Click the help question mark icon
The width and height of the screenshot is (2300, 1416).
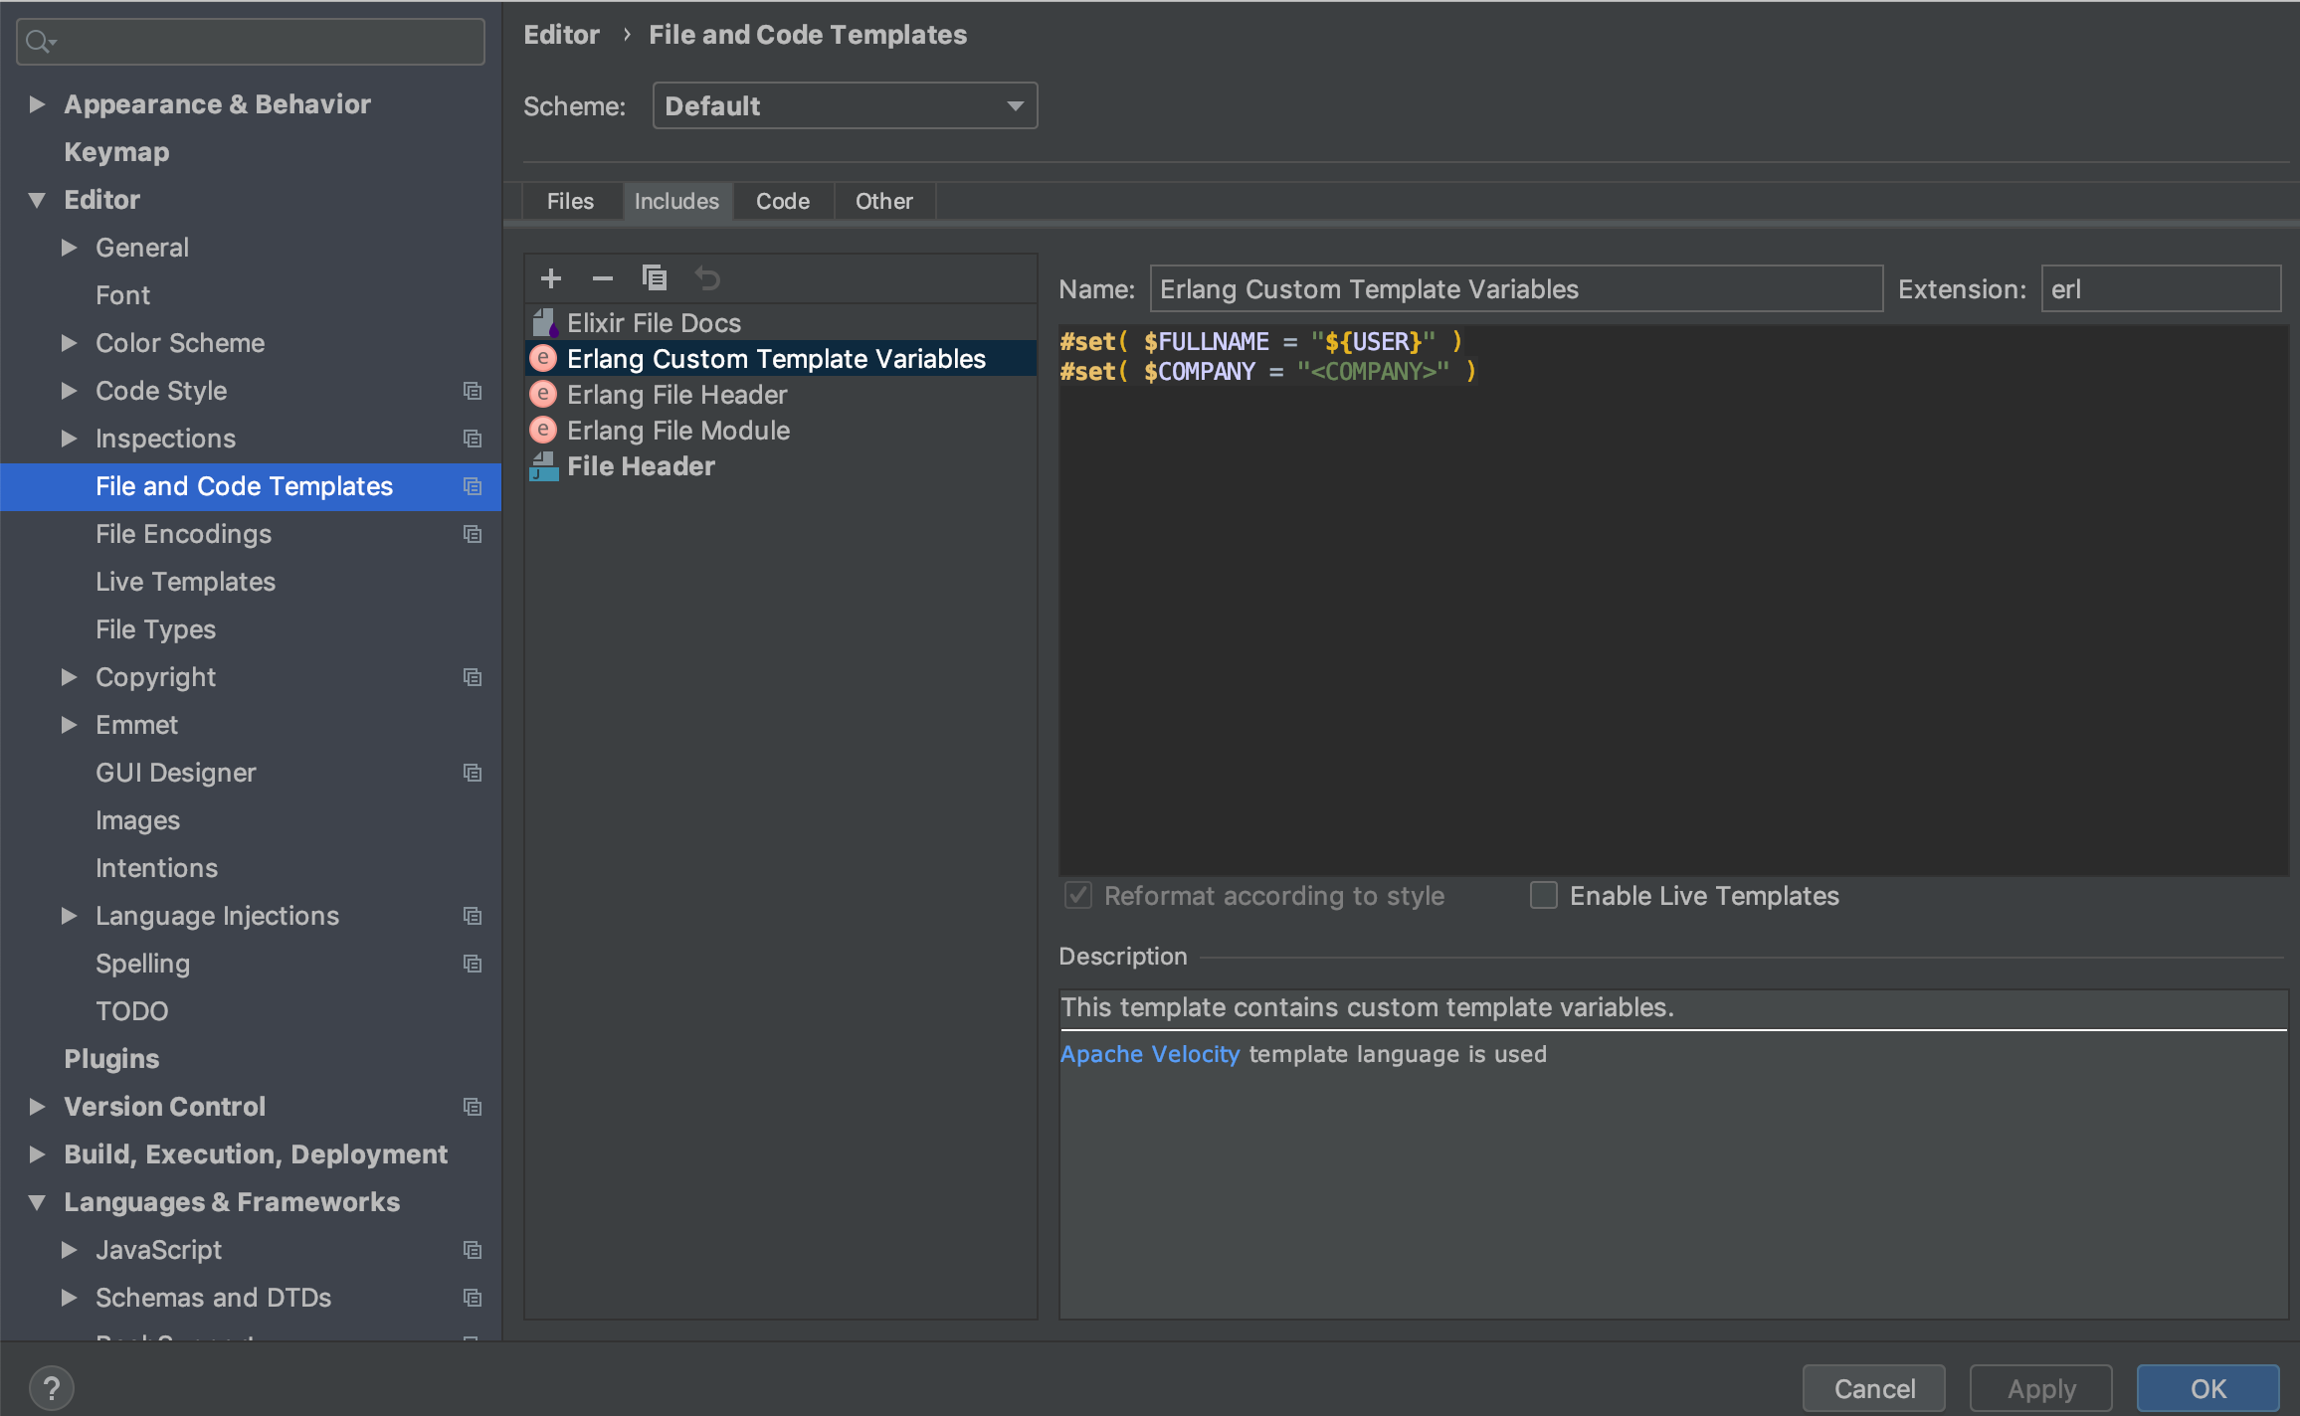point(52,1386)
